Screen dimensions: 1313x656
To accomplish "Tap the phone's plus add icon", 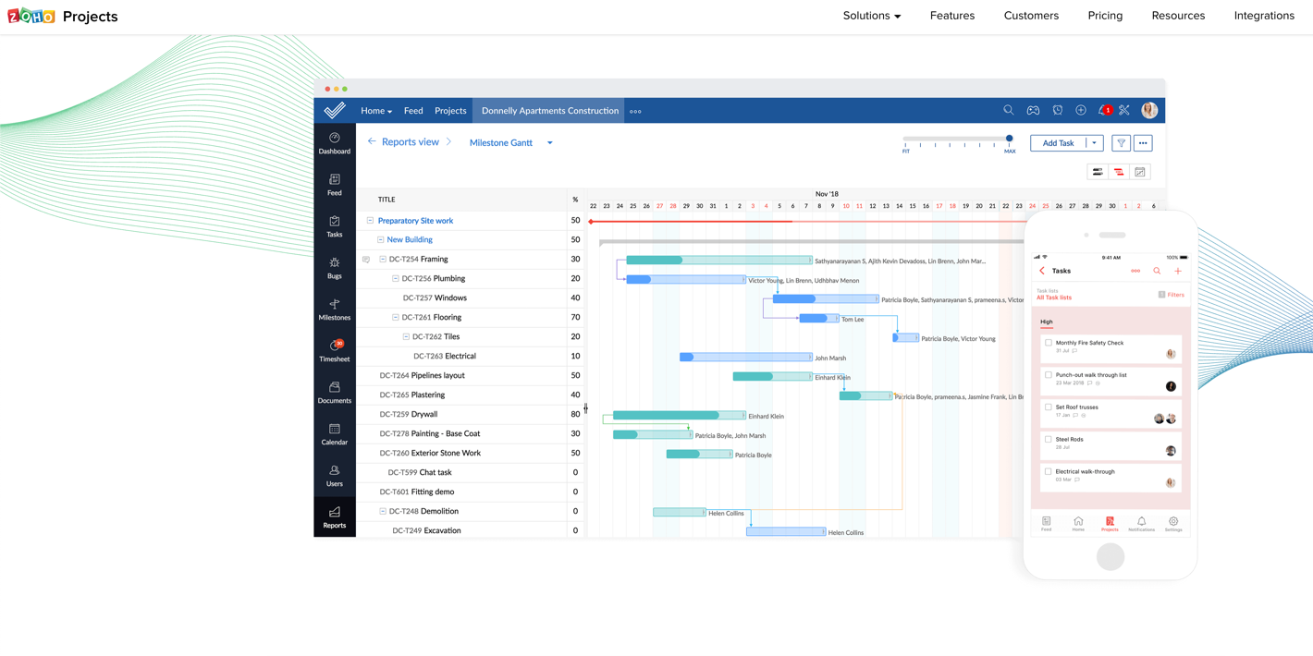I will point(1178,272).
